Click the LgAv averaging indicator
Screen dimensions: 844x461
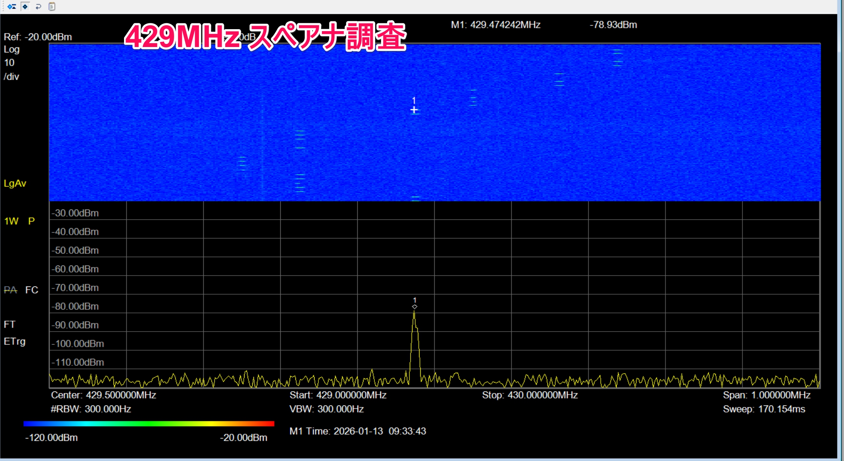(15, 183)
